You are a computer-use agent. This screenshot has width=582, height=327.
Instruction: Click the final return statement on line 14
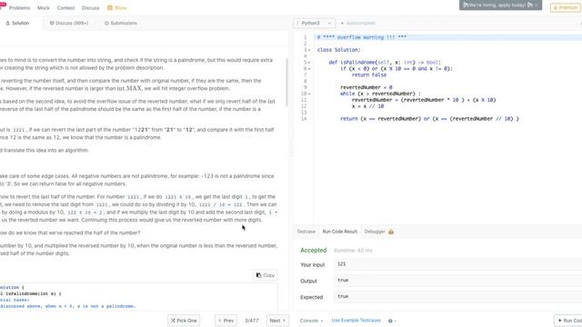(429, 119)
